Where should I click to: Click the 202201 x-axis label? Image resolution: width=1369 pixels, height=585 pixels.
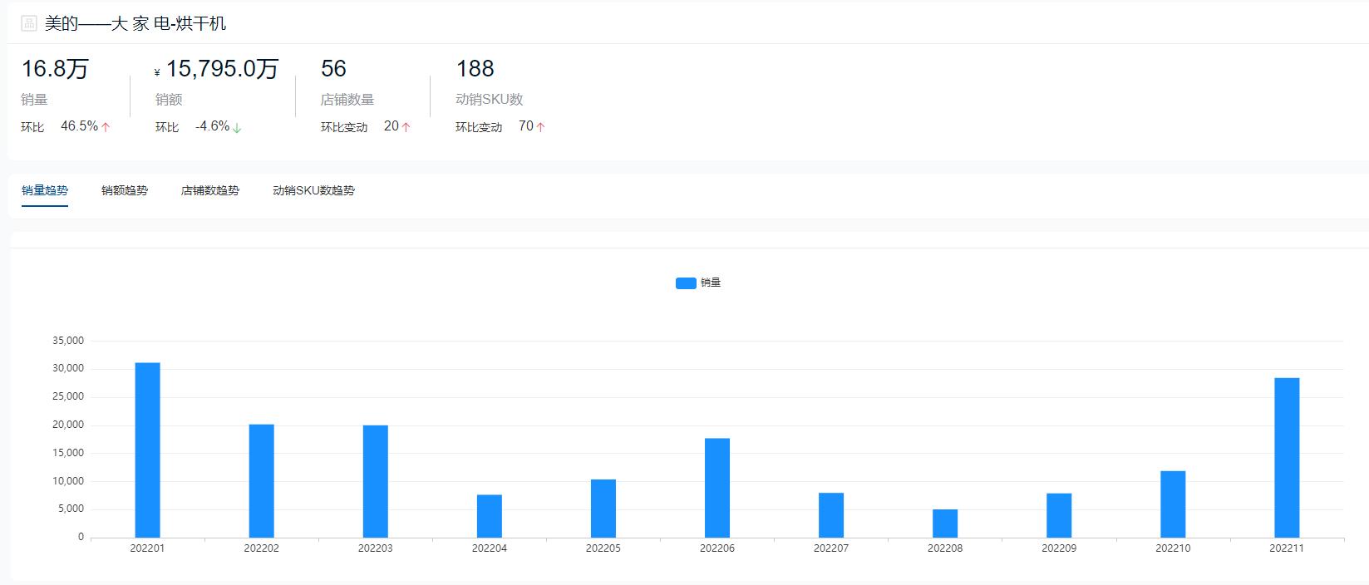point(148,548)
